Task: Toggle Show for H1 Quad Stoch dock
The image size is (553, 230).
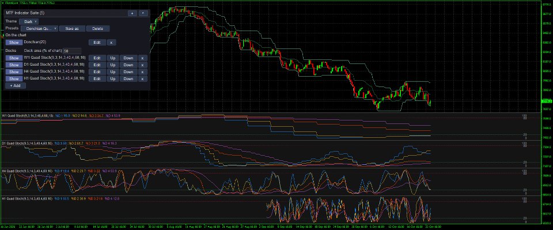Action: (14, 78)
